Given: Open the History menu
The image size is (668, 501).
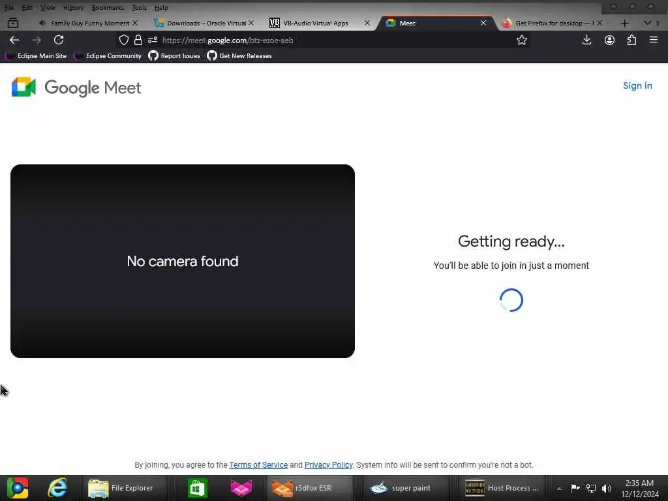Looking at the screenshot, I should [x=73, y=8].
